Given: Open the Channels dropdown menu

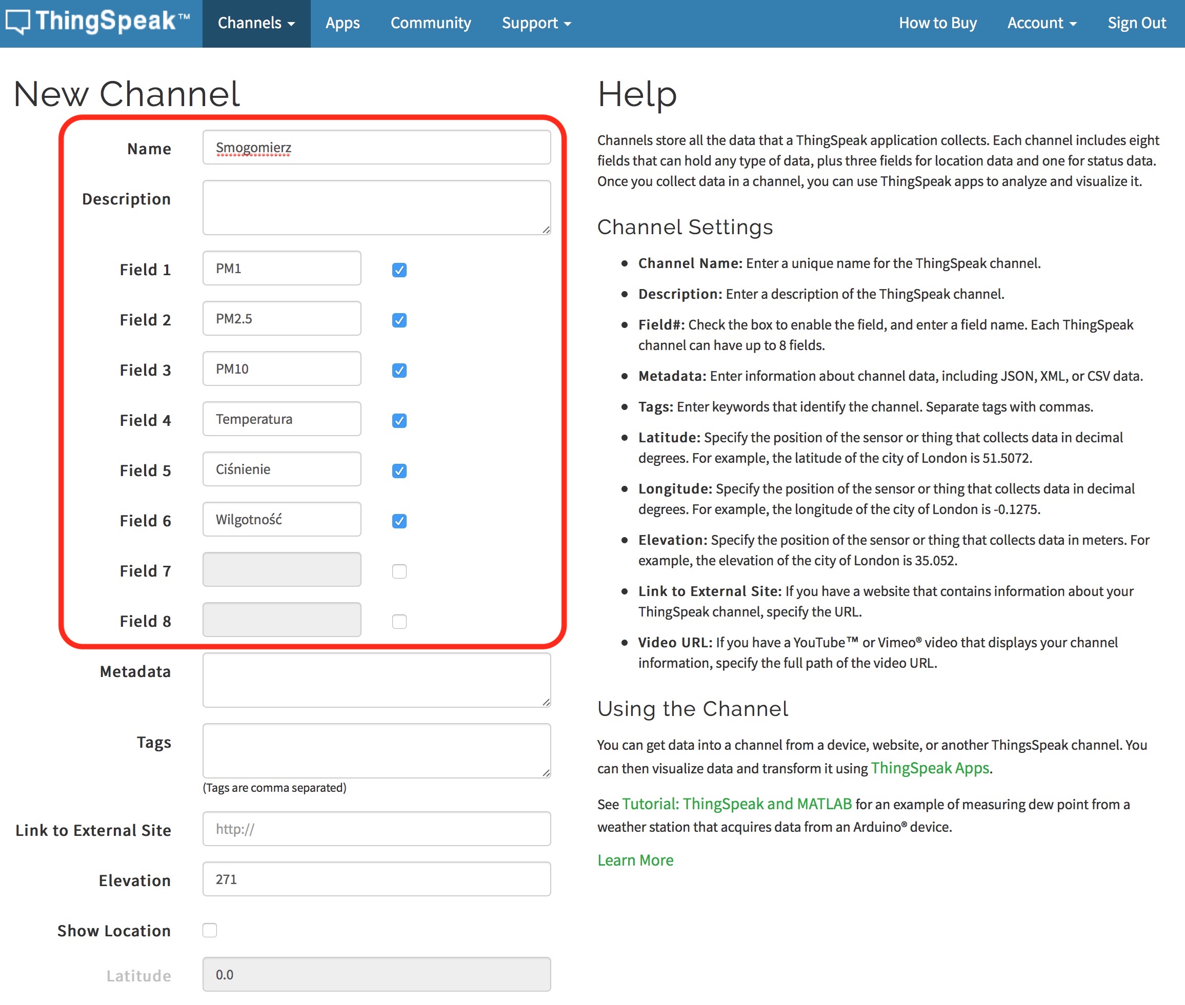Looking at the screenshot, I should click(256, 24).
